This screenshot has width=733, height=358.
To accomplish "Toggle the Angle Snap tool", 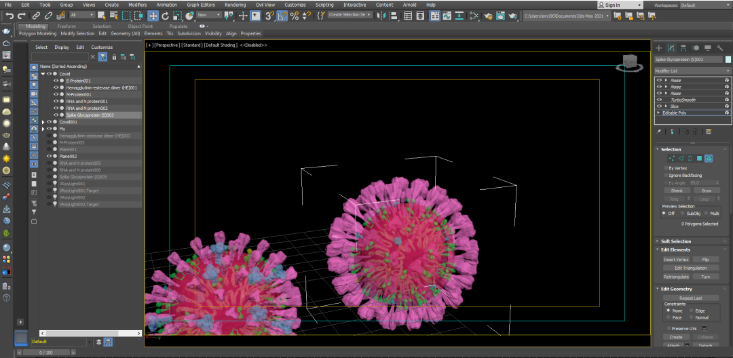I will pyautogui.click(x=282, y=15).
